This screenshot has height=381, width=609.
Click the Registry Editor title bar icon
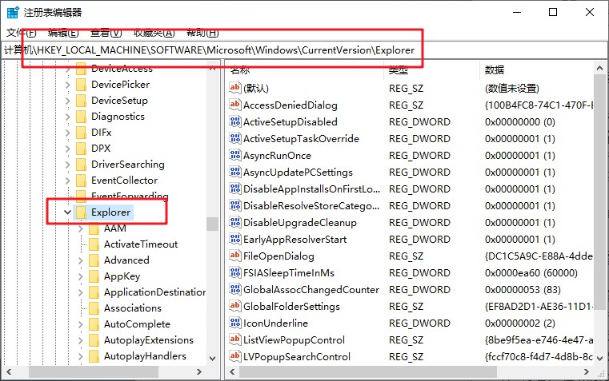coord(14,12)
